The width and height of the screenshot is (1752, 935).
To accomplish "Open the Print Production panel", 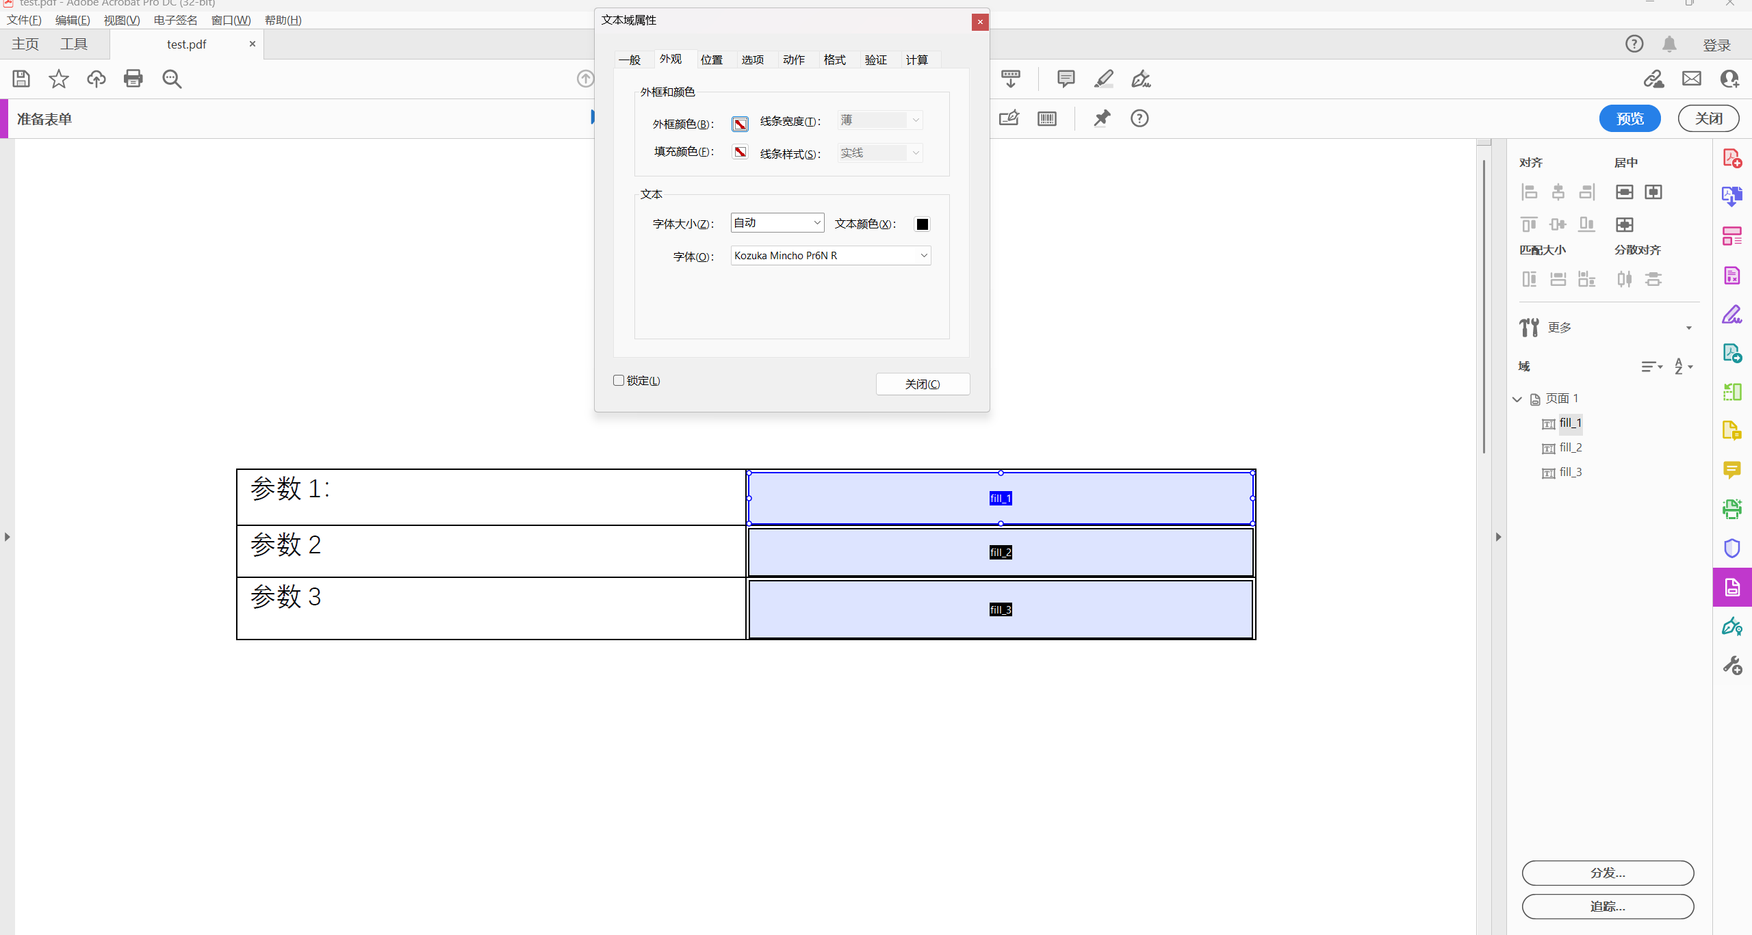I will 1734,508.
